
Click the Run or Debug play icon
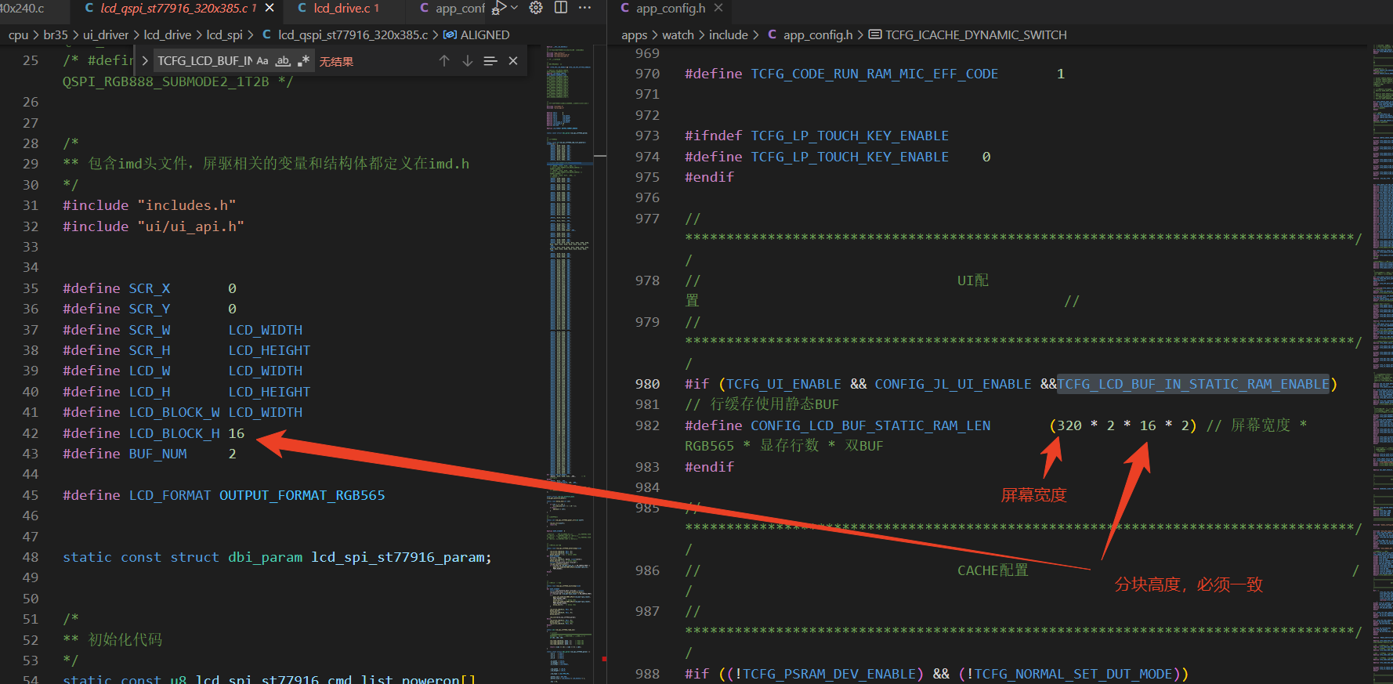[498, 8]
